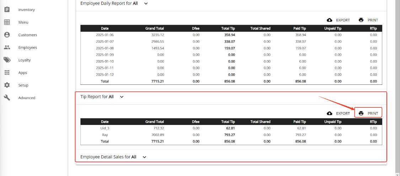400x176 pixels.
Task: Click the Employee Detail Sales for All title
Action: pos(108,157)
